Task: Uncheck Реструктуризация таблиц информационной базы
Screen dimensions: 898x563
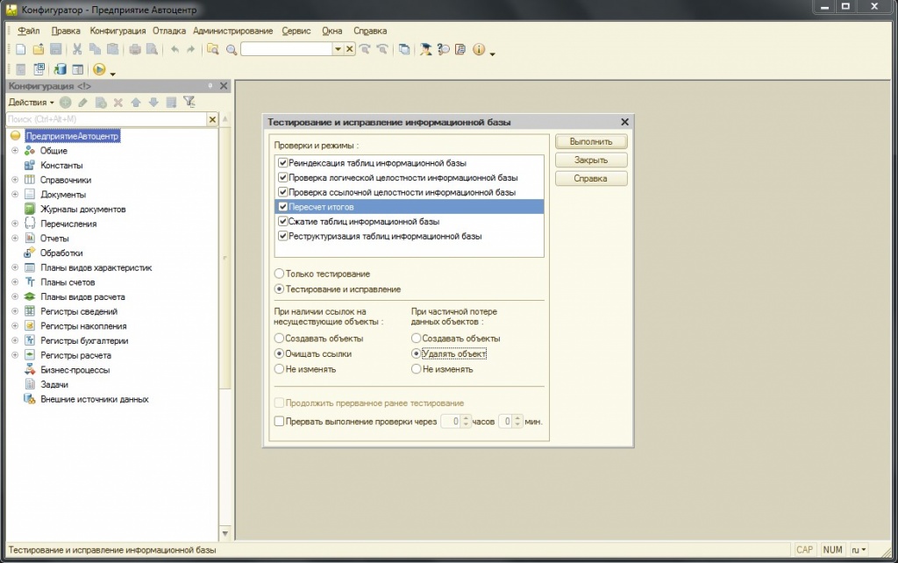Action: pos(283,236)
